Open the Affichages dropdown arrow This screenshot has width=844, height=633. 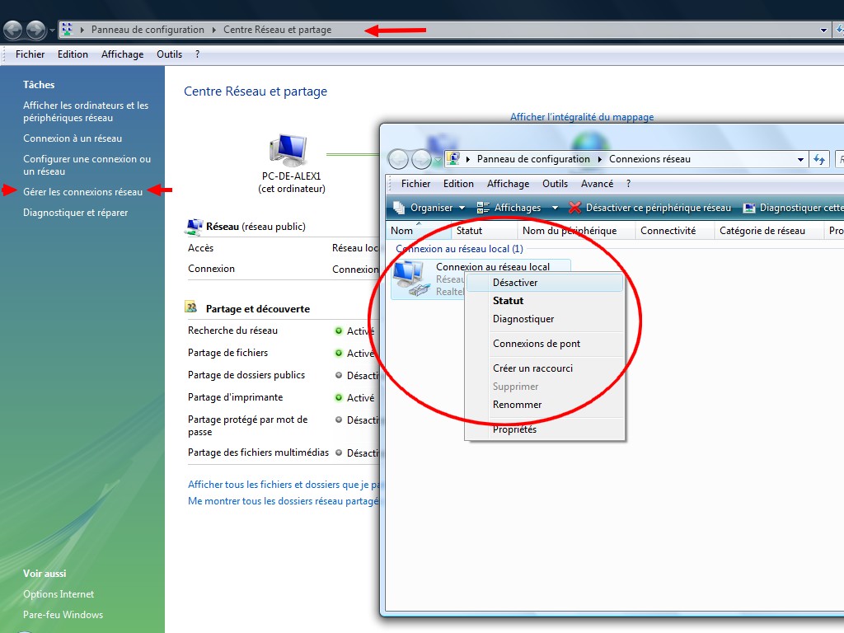555,208
